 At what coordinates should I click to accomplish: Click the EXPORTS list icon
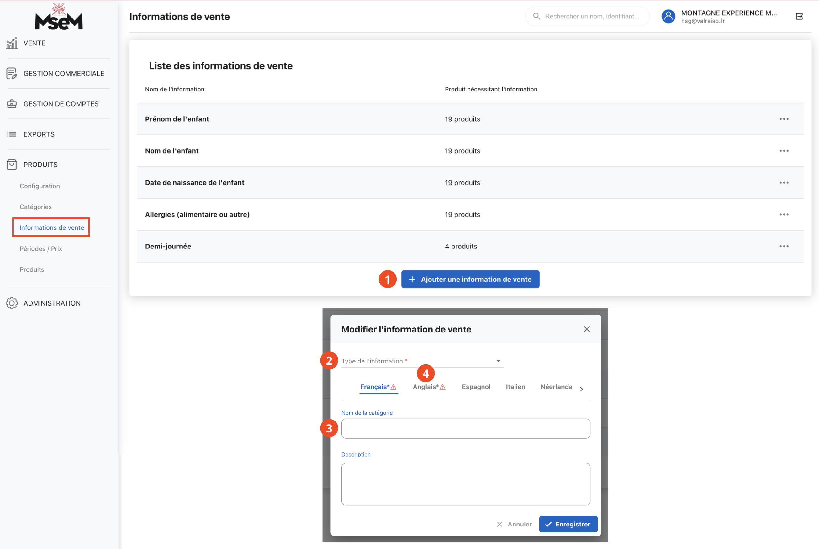(12, 134)
